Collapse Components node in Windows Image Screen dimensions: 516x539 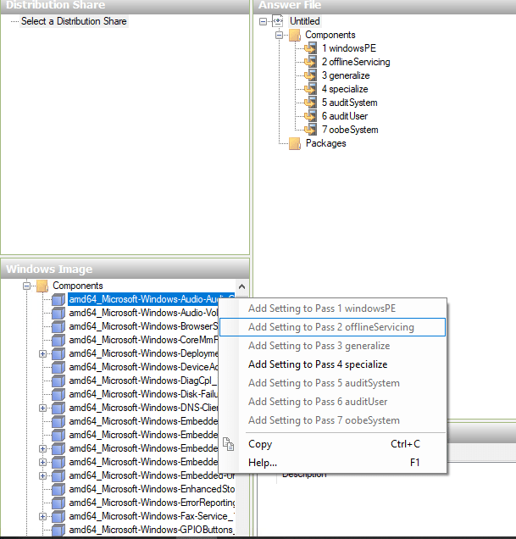[x=27, y=286]
